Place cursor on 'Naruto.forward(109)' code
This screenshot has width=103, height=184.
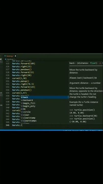pyautogui.click(x=24, y=64)
